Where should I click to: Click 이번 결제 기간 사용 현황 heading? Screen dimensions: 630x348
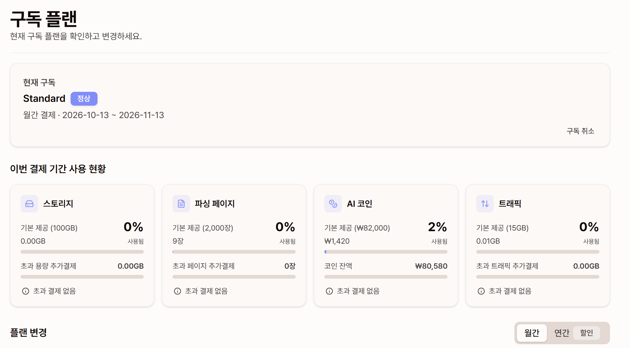58,169
